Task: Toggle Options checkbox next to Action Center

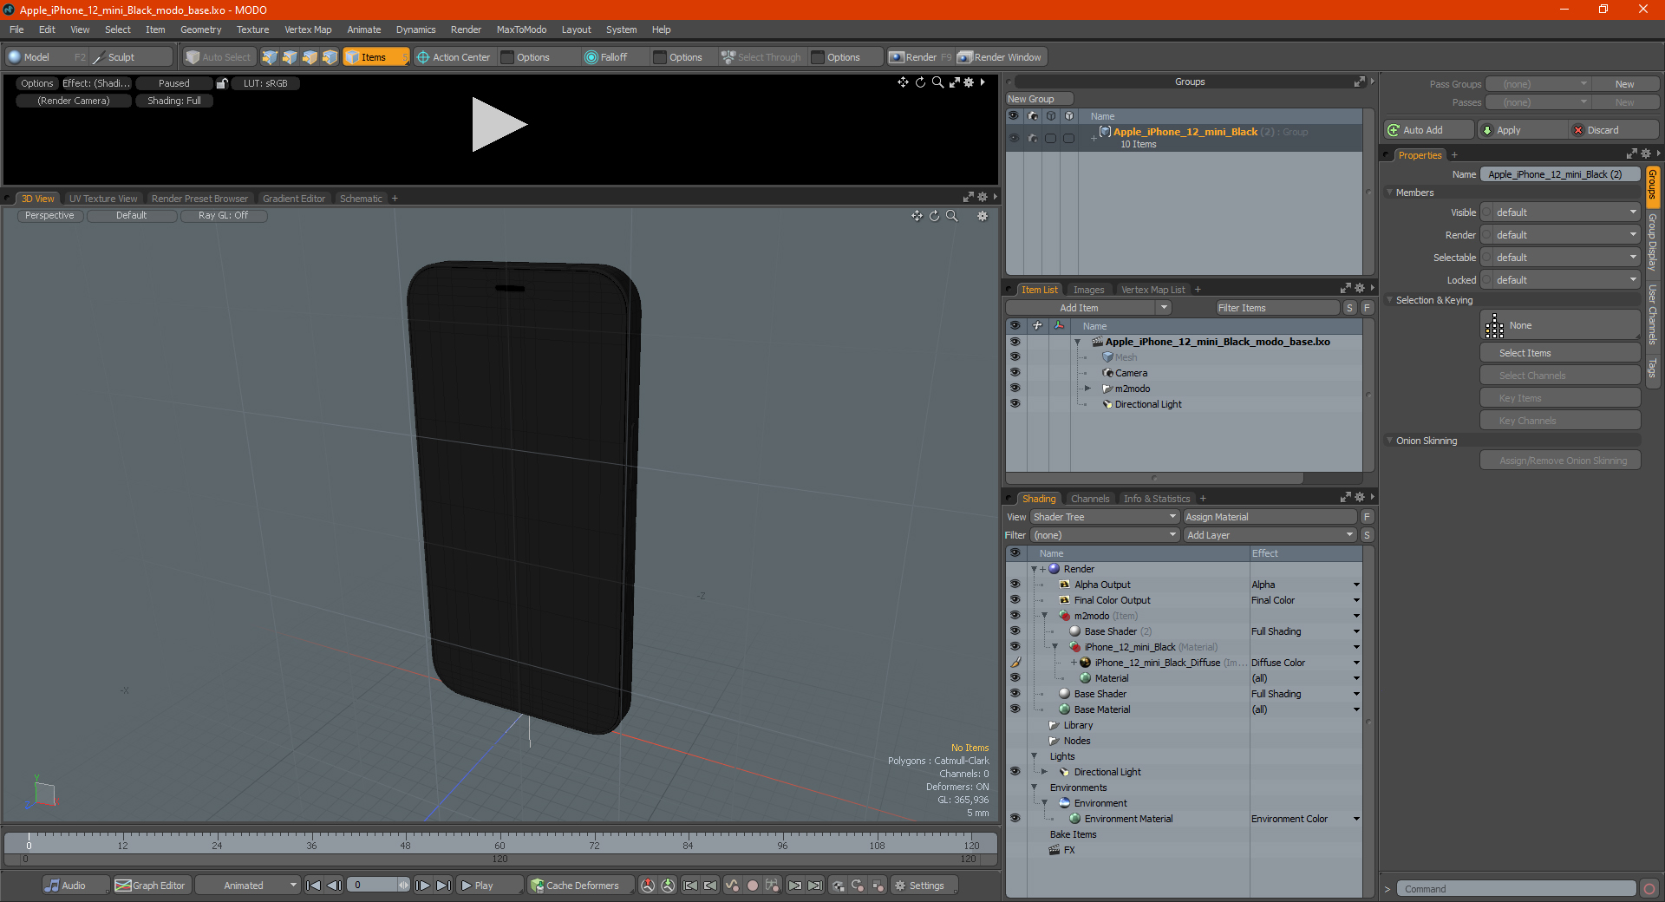Action: 508,57
